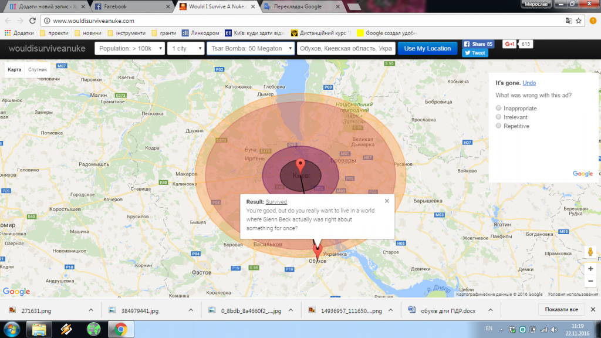The width and height of the screenshot is (601, 338).
Task: Click the Kyiv map pin marker
Action: point(301,165)
